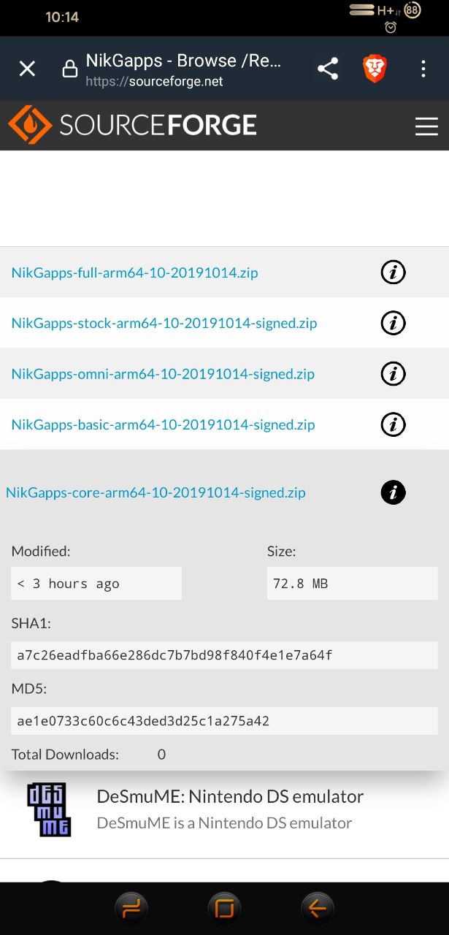
Task: Open the Brave lion shield icon
Action: pos(375,69)
